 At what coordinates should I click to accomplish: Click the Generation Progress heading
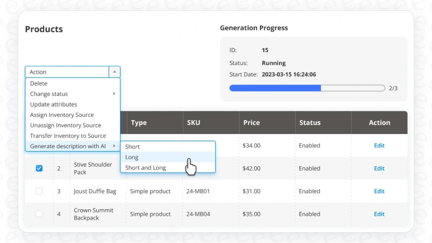[x=254, y=28]
